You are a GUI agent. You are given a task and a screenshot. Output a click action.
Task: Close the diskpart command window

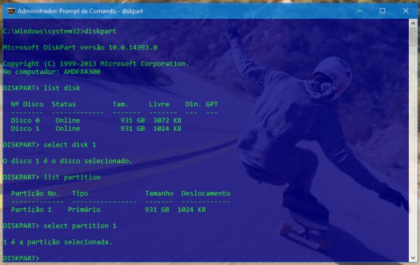[405, 11]
